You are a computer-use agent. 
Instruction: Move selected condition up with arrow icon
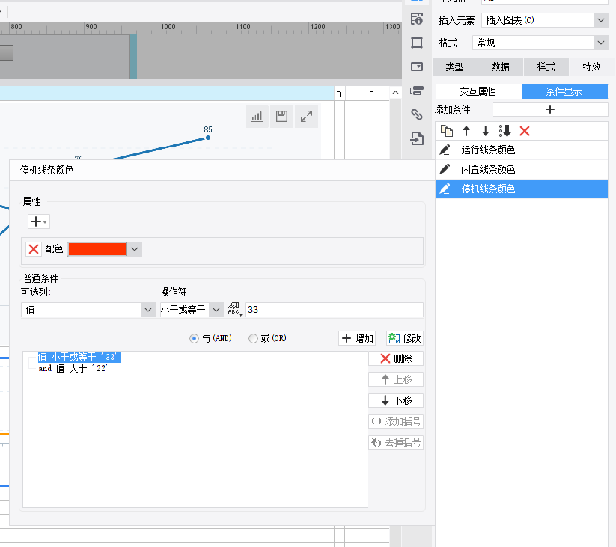[x=466, y=131]
